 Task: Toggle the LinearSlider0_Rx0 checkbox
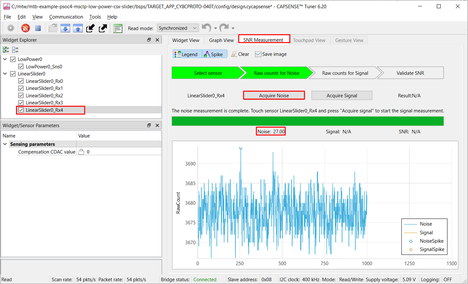point(21,81)
